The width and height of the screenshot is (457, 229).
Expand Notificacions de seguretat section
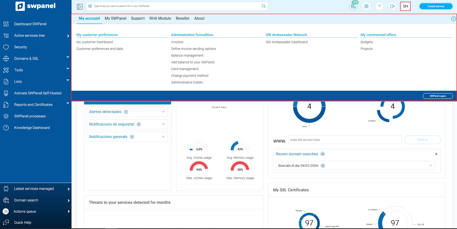coord(163,124)
